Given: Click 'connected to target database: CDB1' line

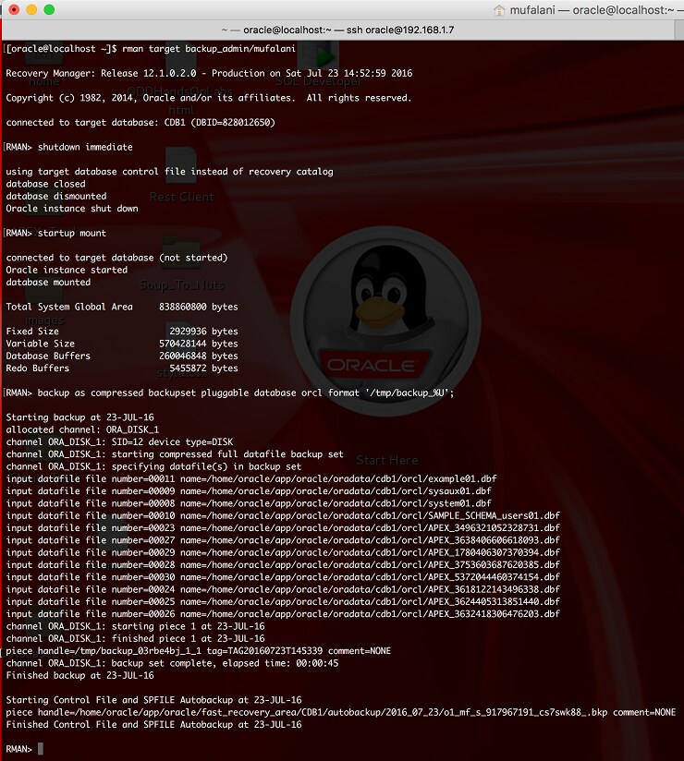Looking at the screenshot, I should (140, 122).
